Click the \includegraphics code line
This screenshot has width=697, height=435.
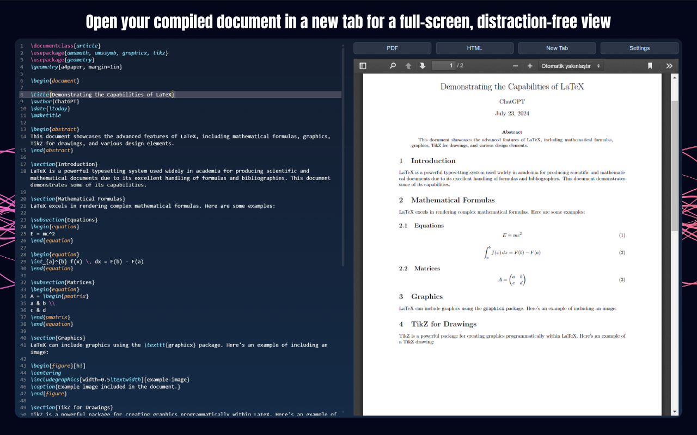click(110, 380)
